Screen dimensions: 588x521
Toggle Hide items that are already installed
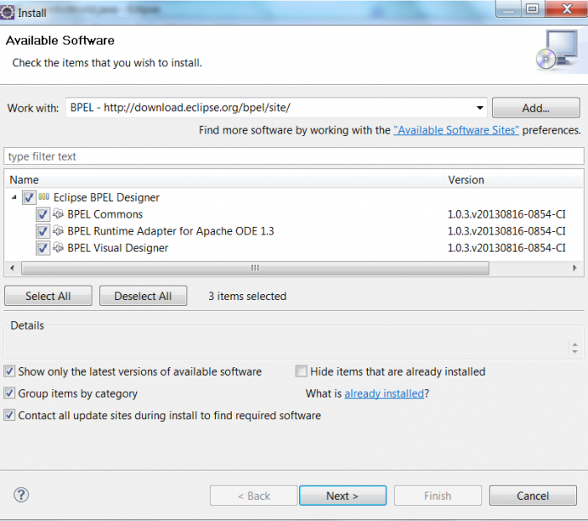[x=301, y=371]
